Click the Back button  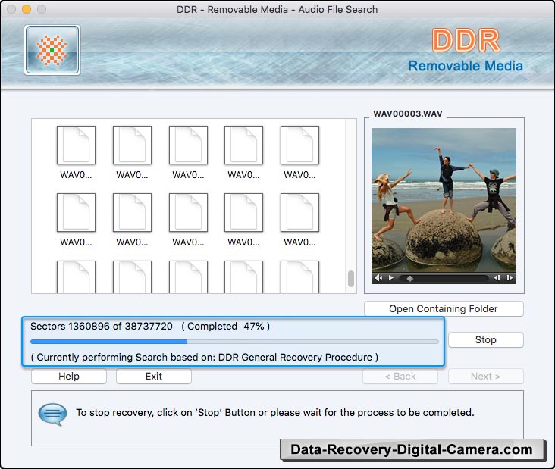click(400, 376)
